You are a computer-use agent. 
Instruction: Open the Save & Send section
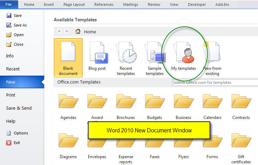pyautogui.click(x=19, y=108)
